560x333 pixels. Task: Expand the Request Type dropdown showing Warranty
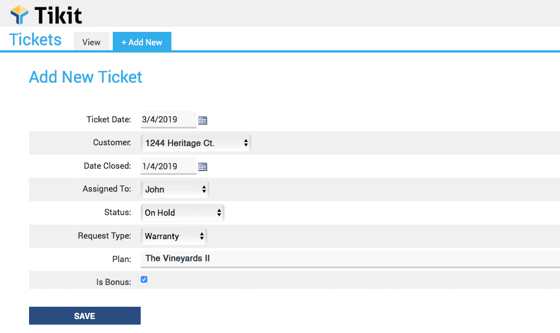coord(174,236)
